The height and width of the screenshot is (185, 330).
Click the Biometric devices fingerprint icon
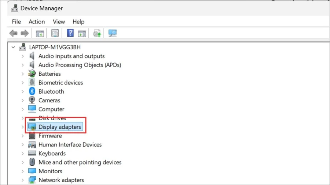tap(32, 82)
